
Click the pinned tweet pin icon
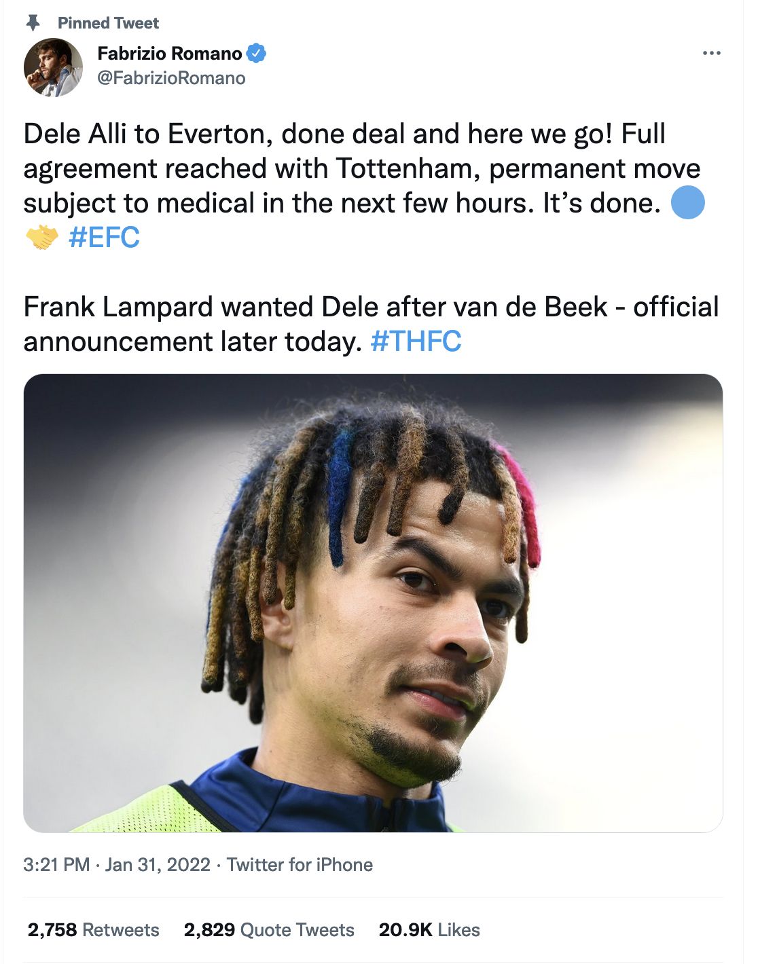click(33, 23)
